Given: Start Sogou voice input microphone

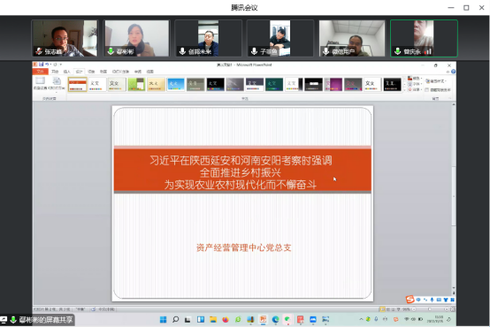Looking at the screenshot, I should coord(432,300).
